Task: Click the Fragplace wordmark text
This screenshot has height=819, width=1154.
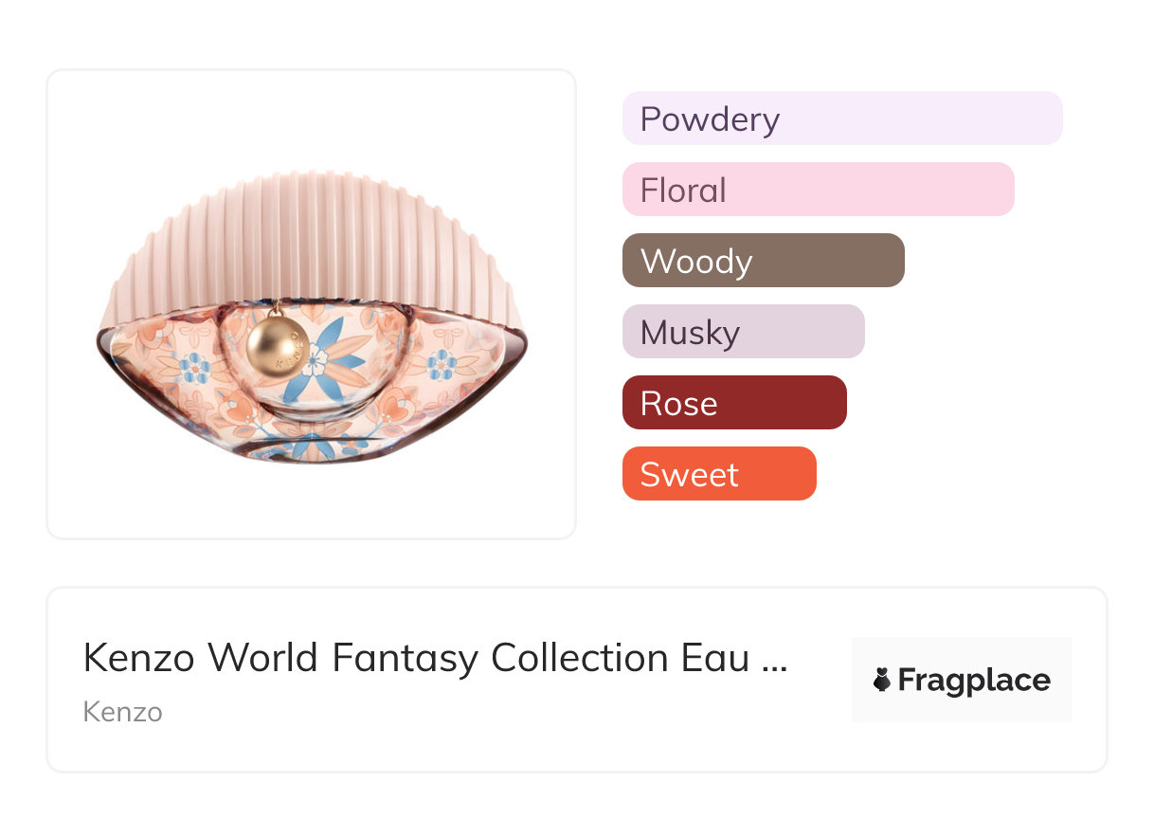Action: (x=974, y=680)
